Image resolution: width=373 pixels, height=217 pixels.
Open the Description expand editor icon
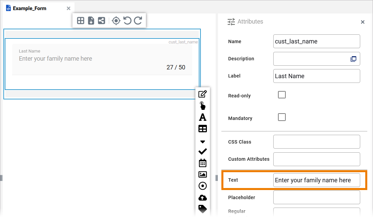[353, 59]
